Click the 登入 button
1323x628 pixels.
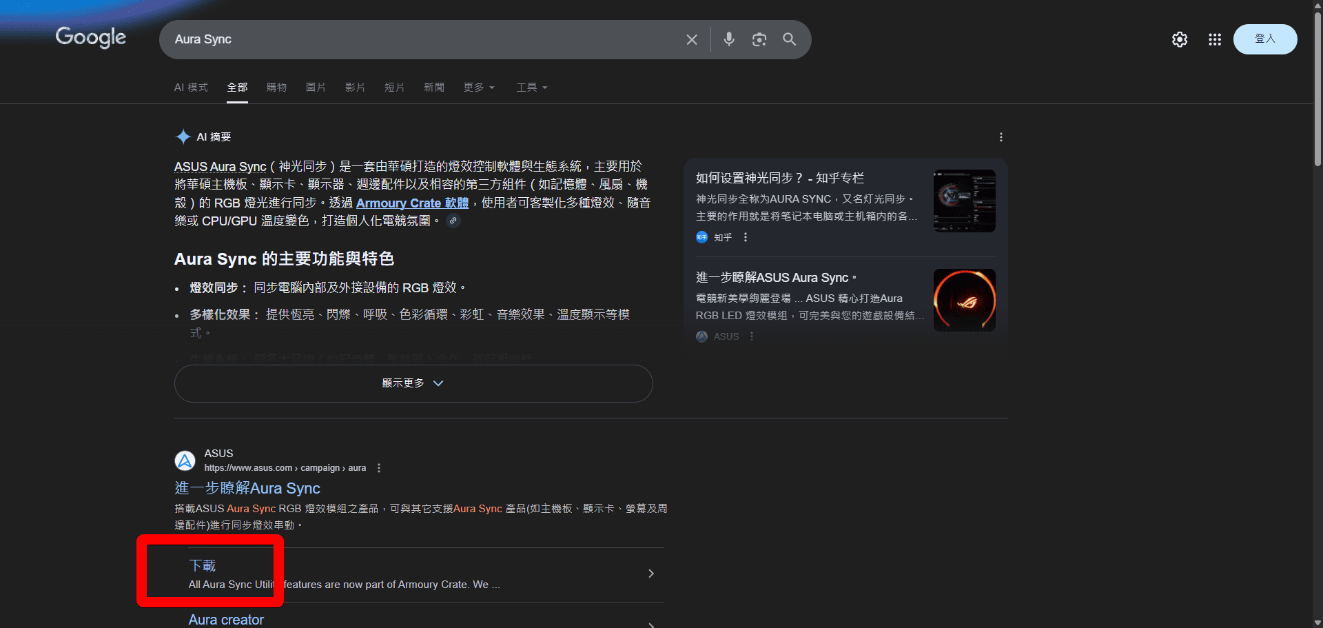click(x=1265, y=39)
